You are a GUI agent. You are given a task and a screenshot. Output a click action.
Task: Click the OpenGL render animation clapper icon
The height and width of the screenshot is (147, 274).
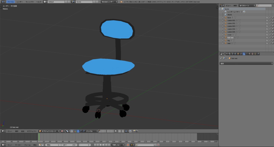point(137,131)
